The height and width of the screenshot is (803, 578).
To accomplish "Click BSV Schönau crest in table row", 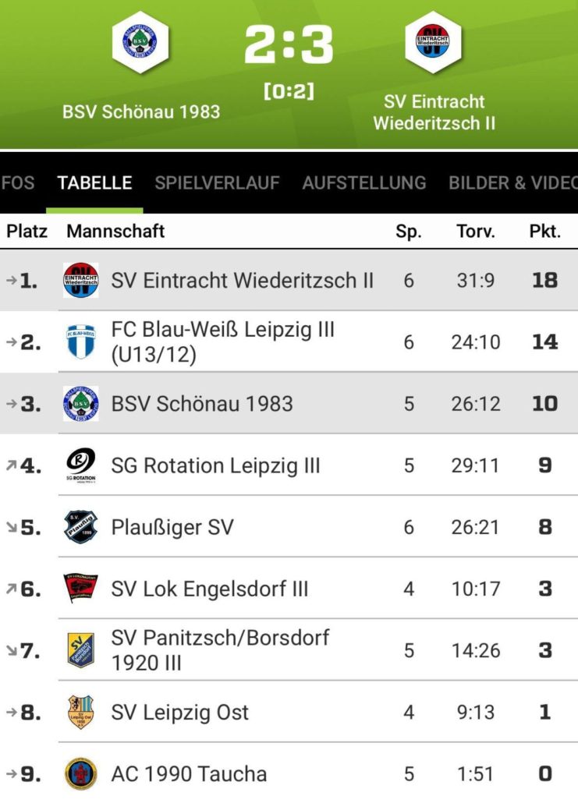I will [81, 403].
